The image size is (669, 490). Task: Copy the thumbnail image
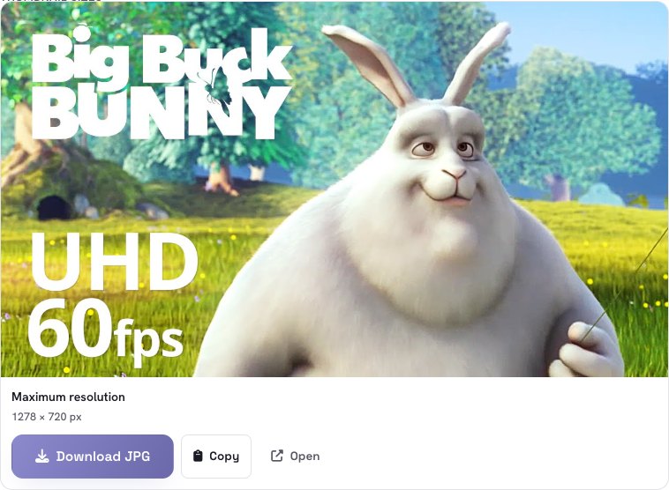coord(216,457)
